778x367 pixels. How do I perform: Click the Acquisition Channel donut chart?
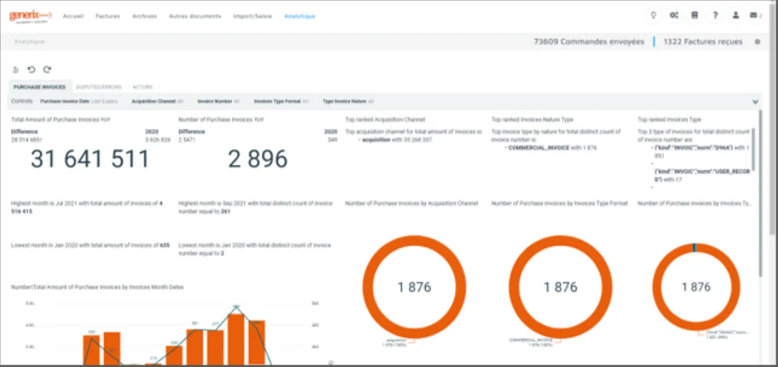[415, 287]
